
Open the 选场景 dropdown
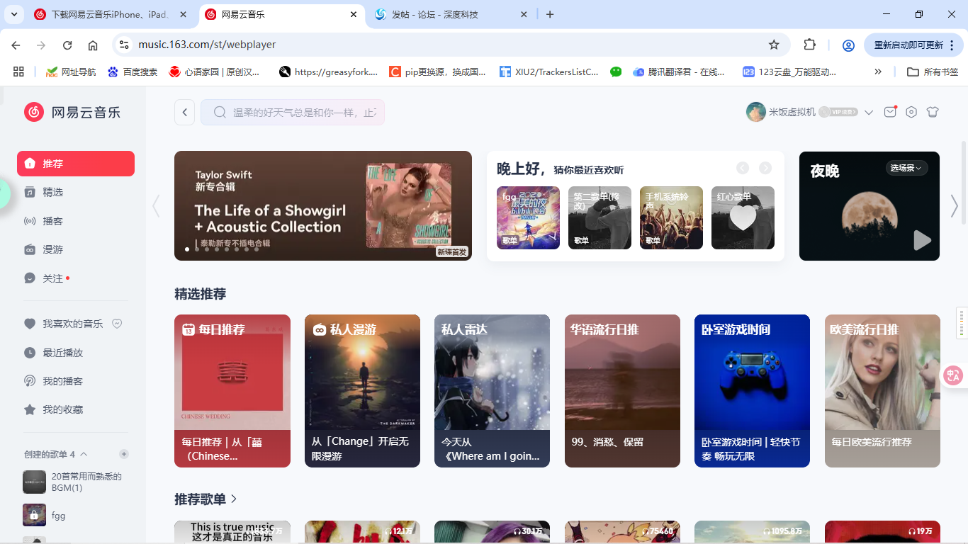click(x=906, y=168)
